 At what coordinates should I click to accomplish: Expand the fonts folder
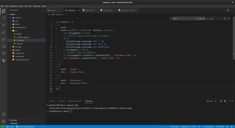(11, 24)
